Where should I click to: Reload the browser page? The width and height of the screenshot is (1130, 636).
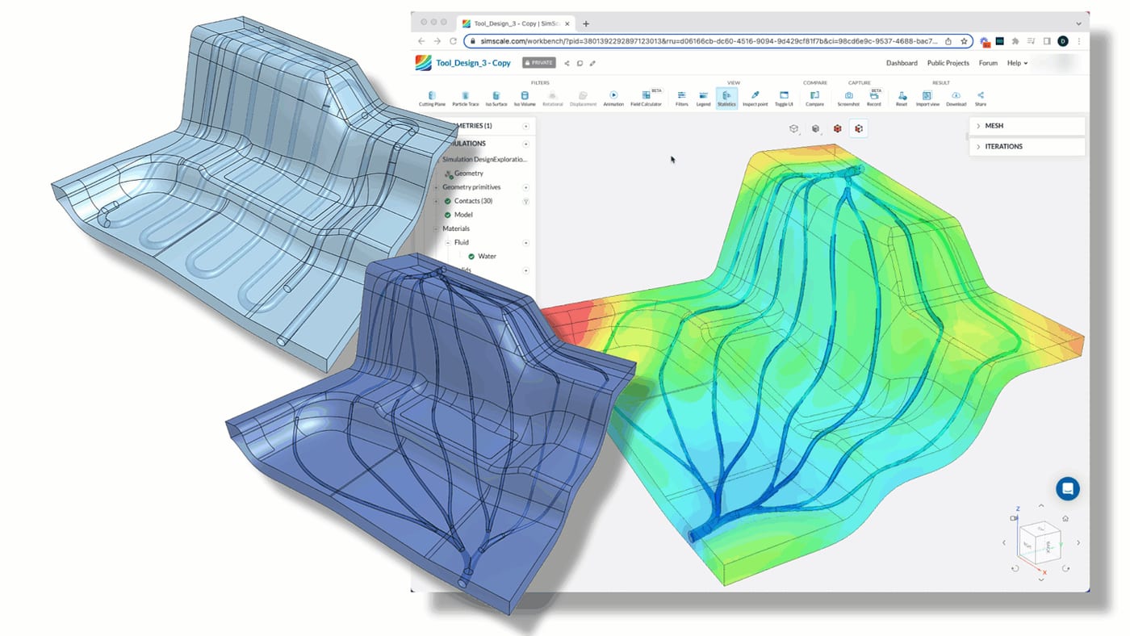coord(453,41)
